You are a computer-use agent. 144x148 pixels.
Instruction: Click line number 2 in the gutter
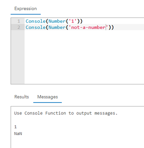point(19,27)
